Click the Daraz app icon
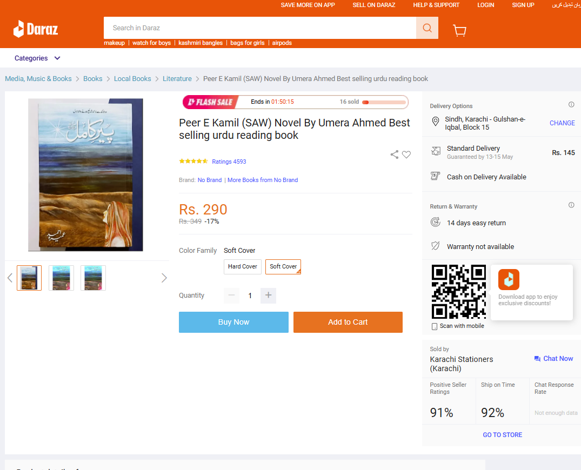The image size is (581, 470). 509,279
